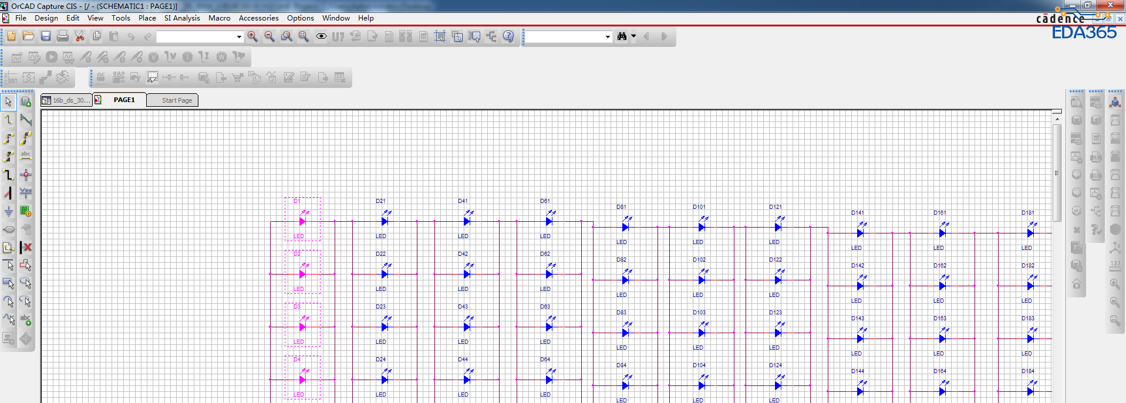This screenshot has width=1126, height=403.
Task: Open the Window menu
Action: tap(336, 18)
